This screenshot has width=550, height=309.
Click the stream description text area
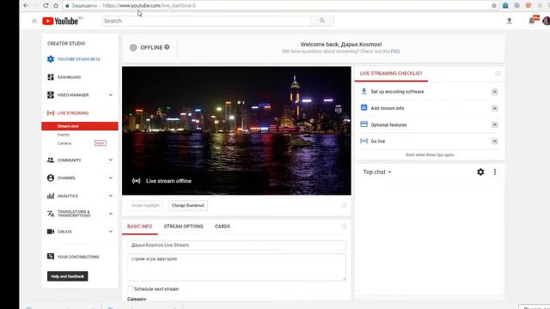click(x=236, y=267)
